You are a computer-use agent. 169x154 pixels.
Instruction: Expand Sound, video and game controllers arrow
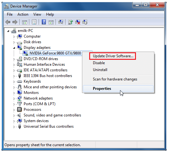point(14,115)
